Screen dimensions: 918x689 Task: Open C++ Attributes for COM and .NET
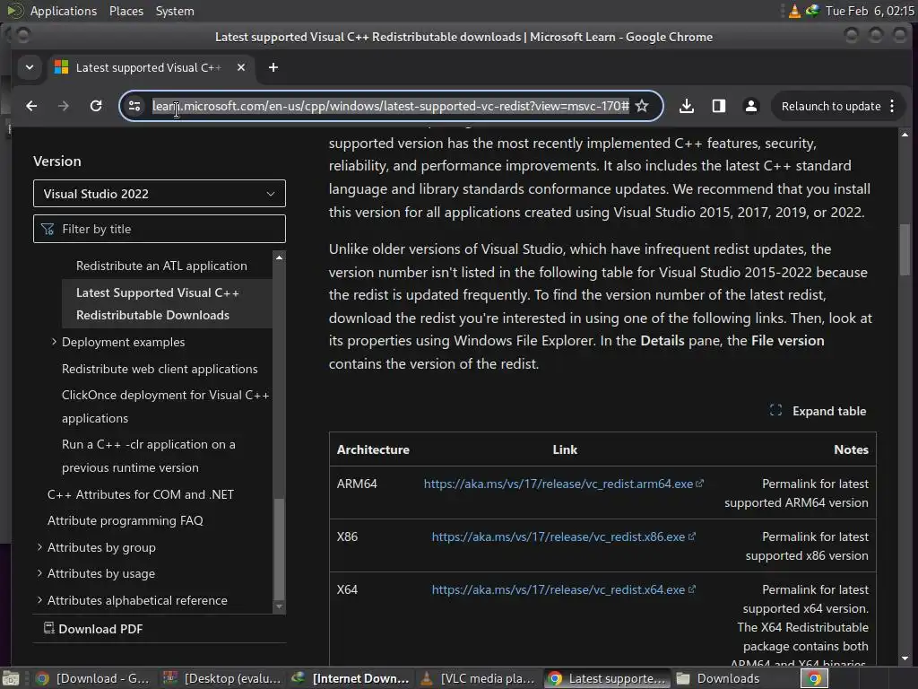pyautogui.click(x=141, y=494)
